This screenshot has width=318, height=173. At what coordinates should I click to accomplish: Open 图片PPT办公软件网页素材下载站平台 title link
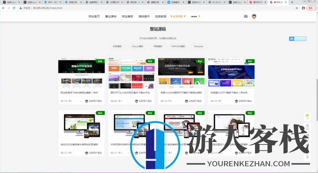pyautogui.click(x=130, y=93)
